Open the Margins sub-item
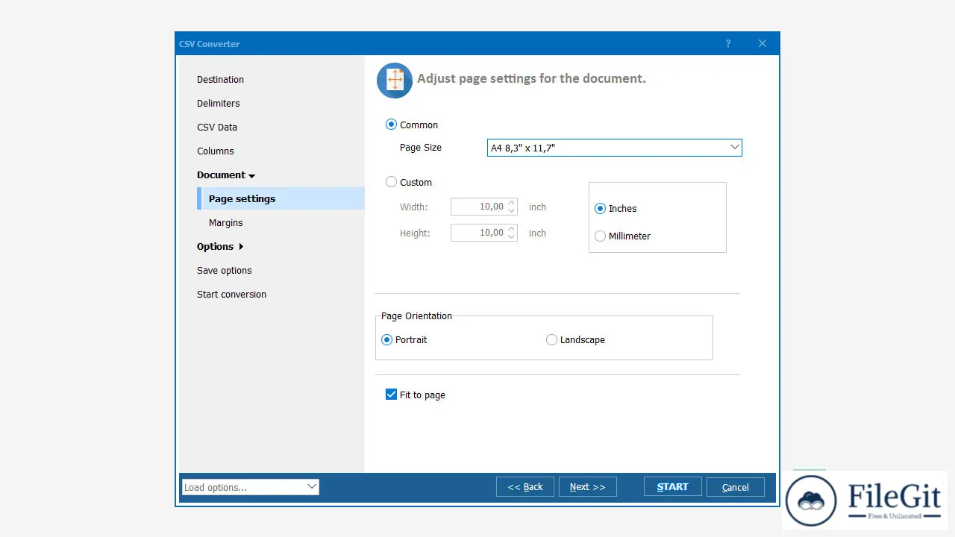Screen dimensions: 955x537 [x=226, y=222]
